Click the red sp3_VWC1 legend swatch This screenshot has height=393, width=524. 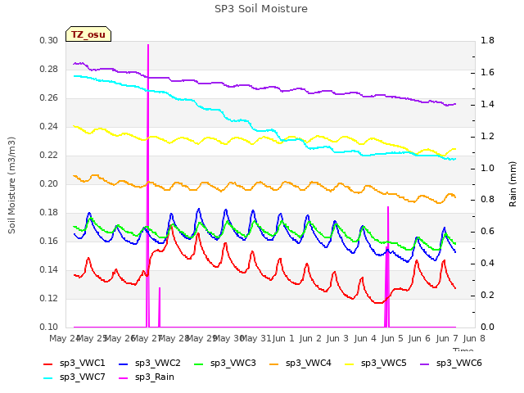[48, 364]
